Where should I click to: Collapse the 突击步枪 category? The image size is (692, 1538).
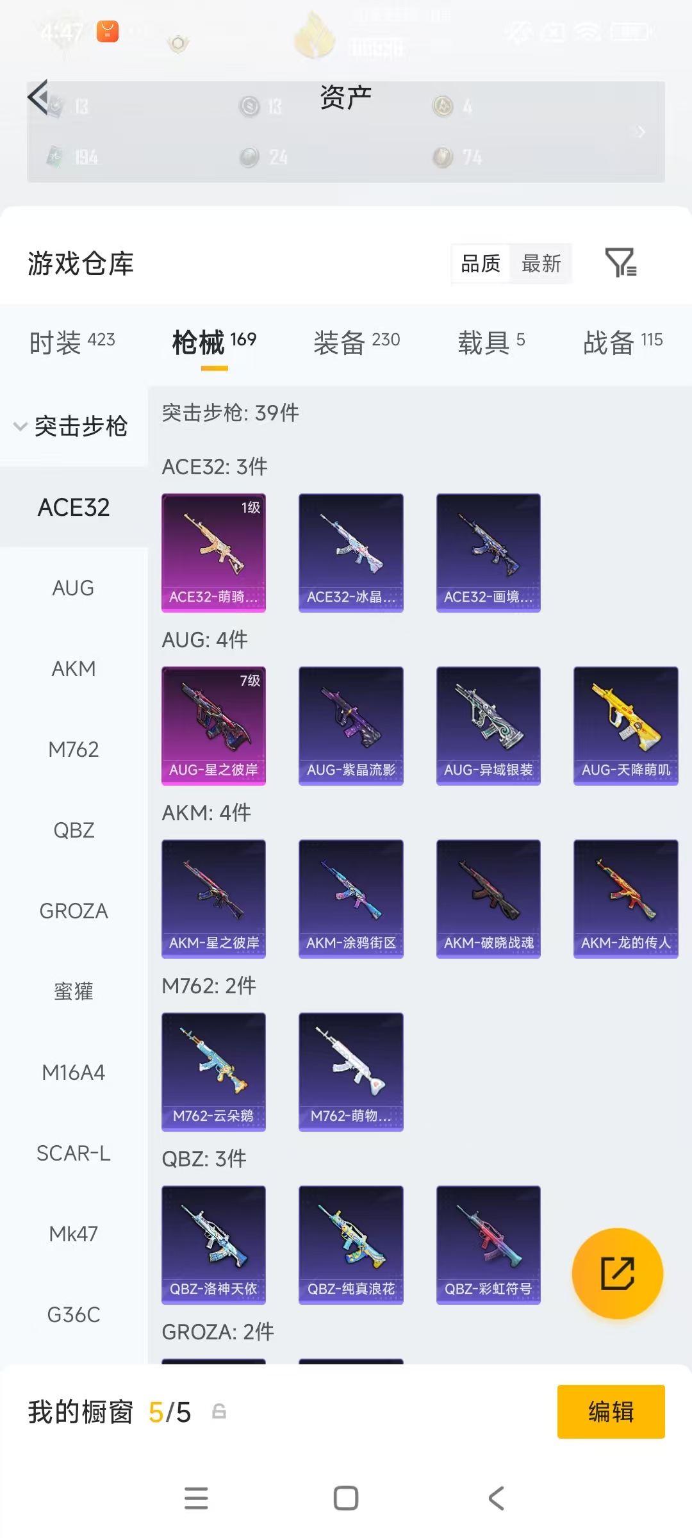[73, 426]
